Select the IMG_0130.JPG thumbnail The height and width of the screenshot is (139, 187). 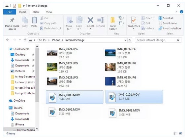click(x=110, y=81)
